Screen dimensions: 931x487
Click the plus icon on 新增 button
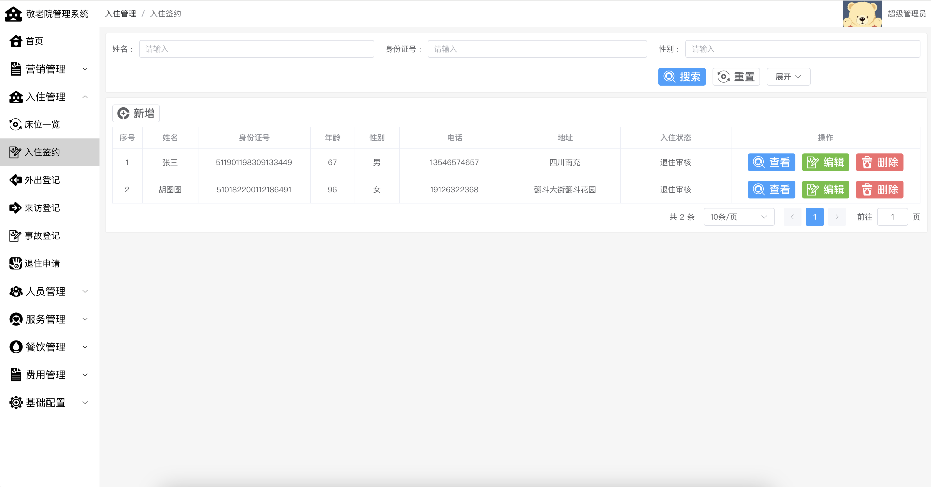tap(124, 113)
